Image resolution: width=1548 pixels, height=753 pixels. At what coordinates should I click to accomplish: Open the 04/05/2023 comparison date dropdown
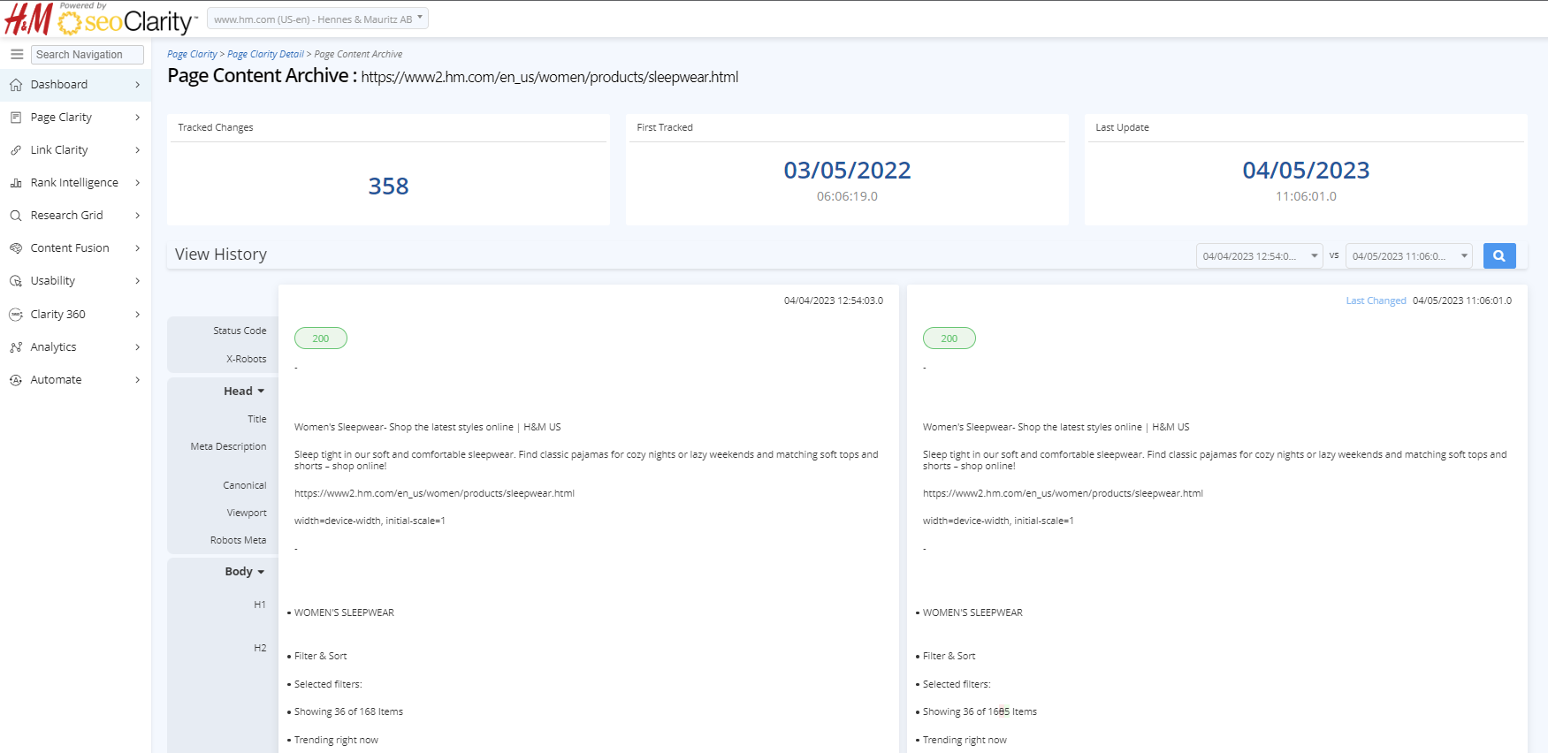[x=1408, y=256]
